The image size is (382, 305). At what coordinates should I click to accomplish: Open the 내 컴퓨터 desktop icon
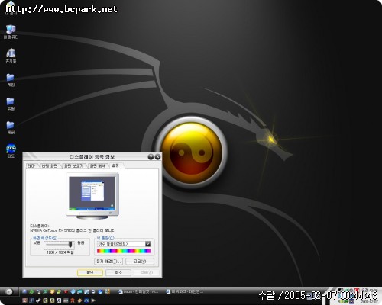(11, 32)
